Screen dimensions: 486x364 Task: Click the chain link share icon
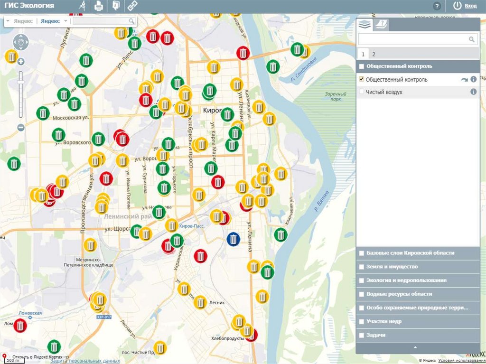coord(132,6)
